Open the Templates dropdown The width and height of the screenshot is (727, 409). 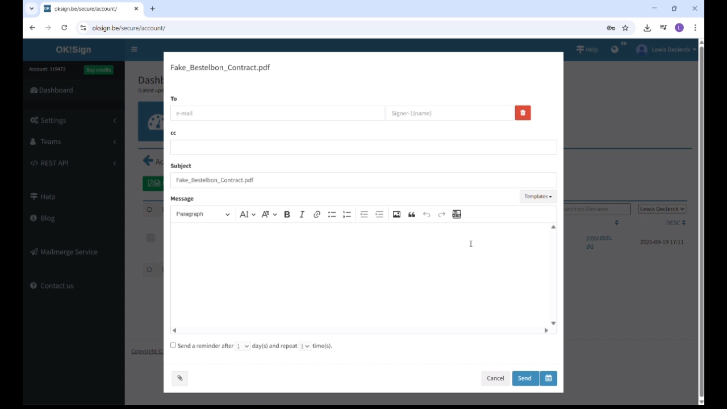[x=537, y=196]
